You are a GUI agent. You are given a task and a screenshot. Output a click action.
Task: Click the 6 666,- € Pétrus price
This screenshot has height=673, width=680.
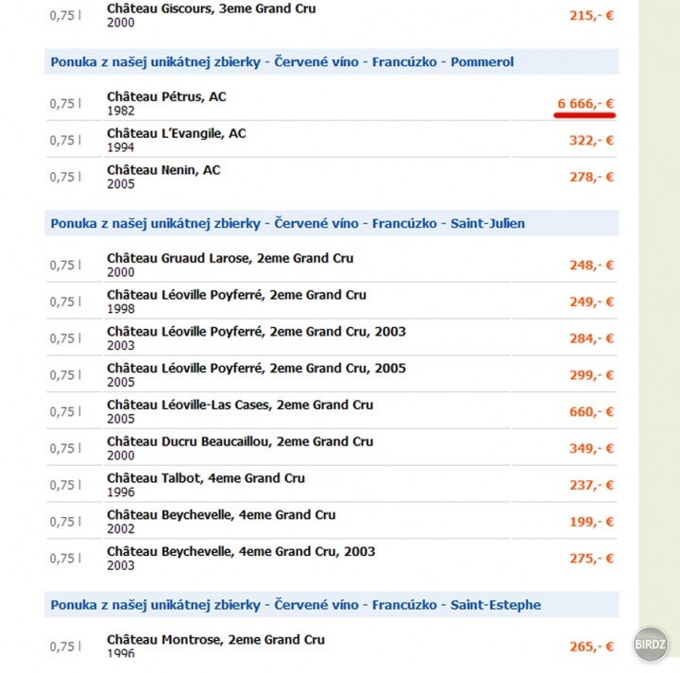pos(586,104)
